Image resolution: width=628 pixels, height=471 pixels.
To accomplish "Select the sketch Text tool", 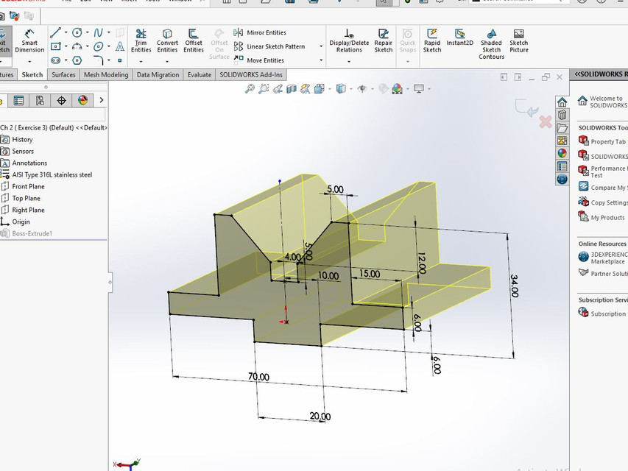I will tap(120, 46).
